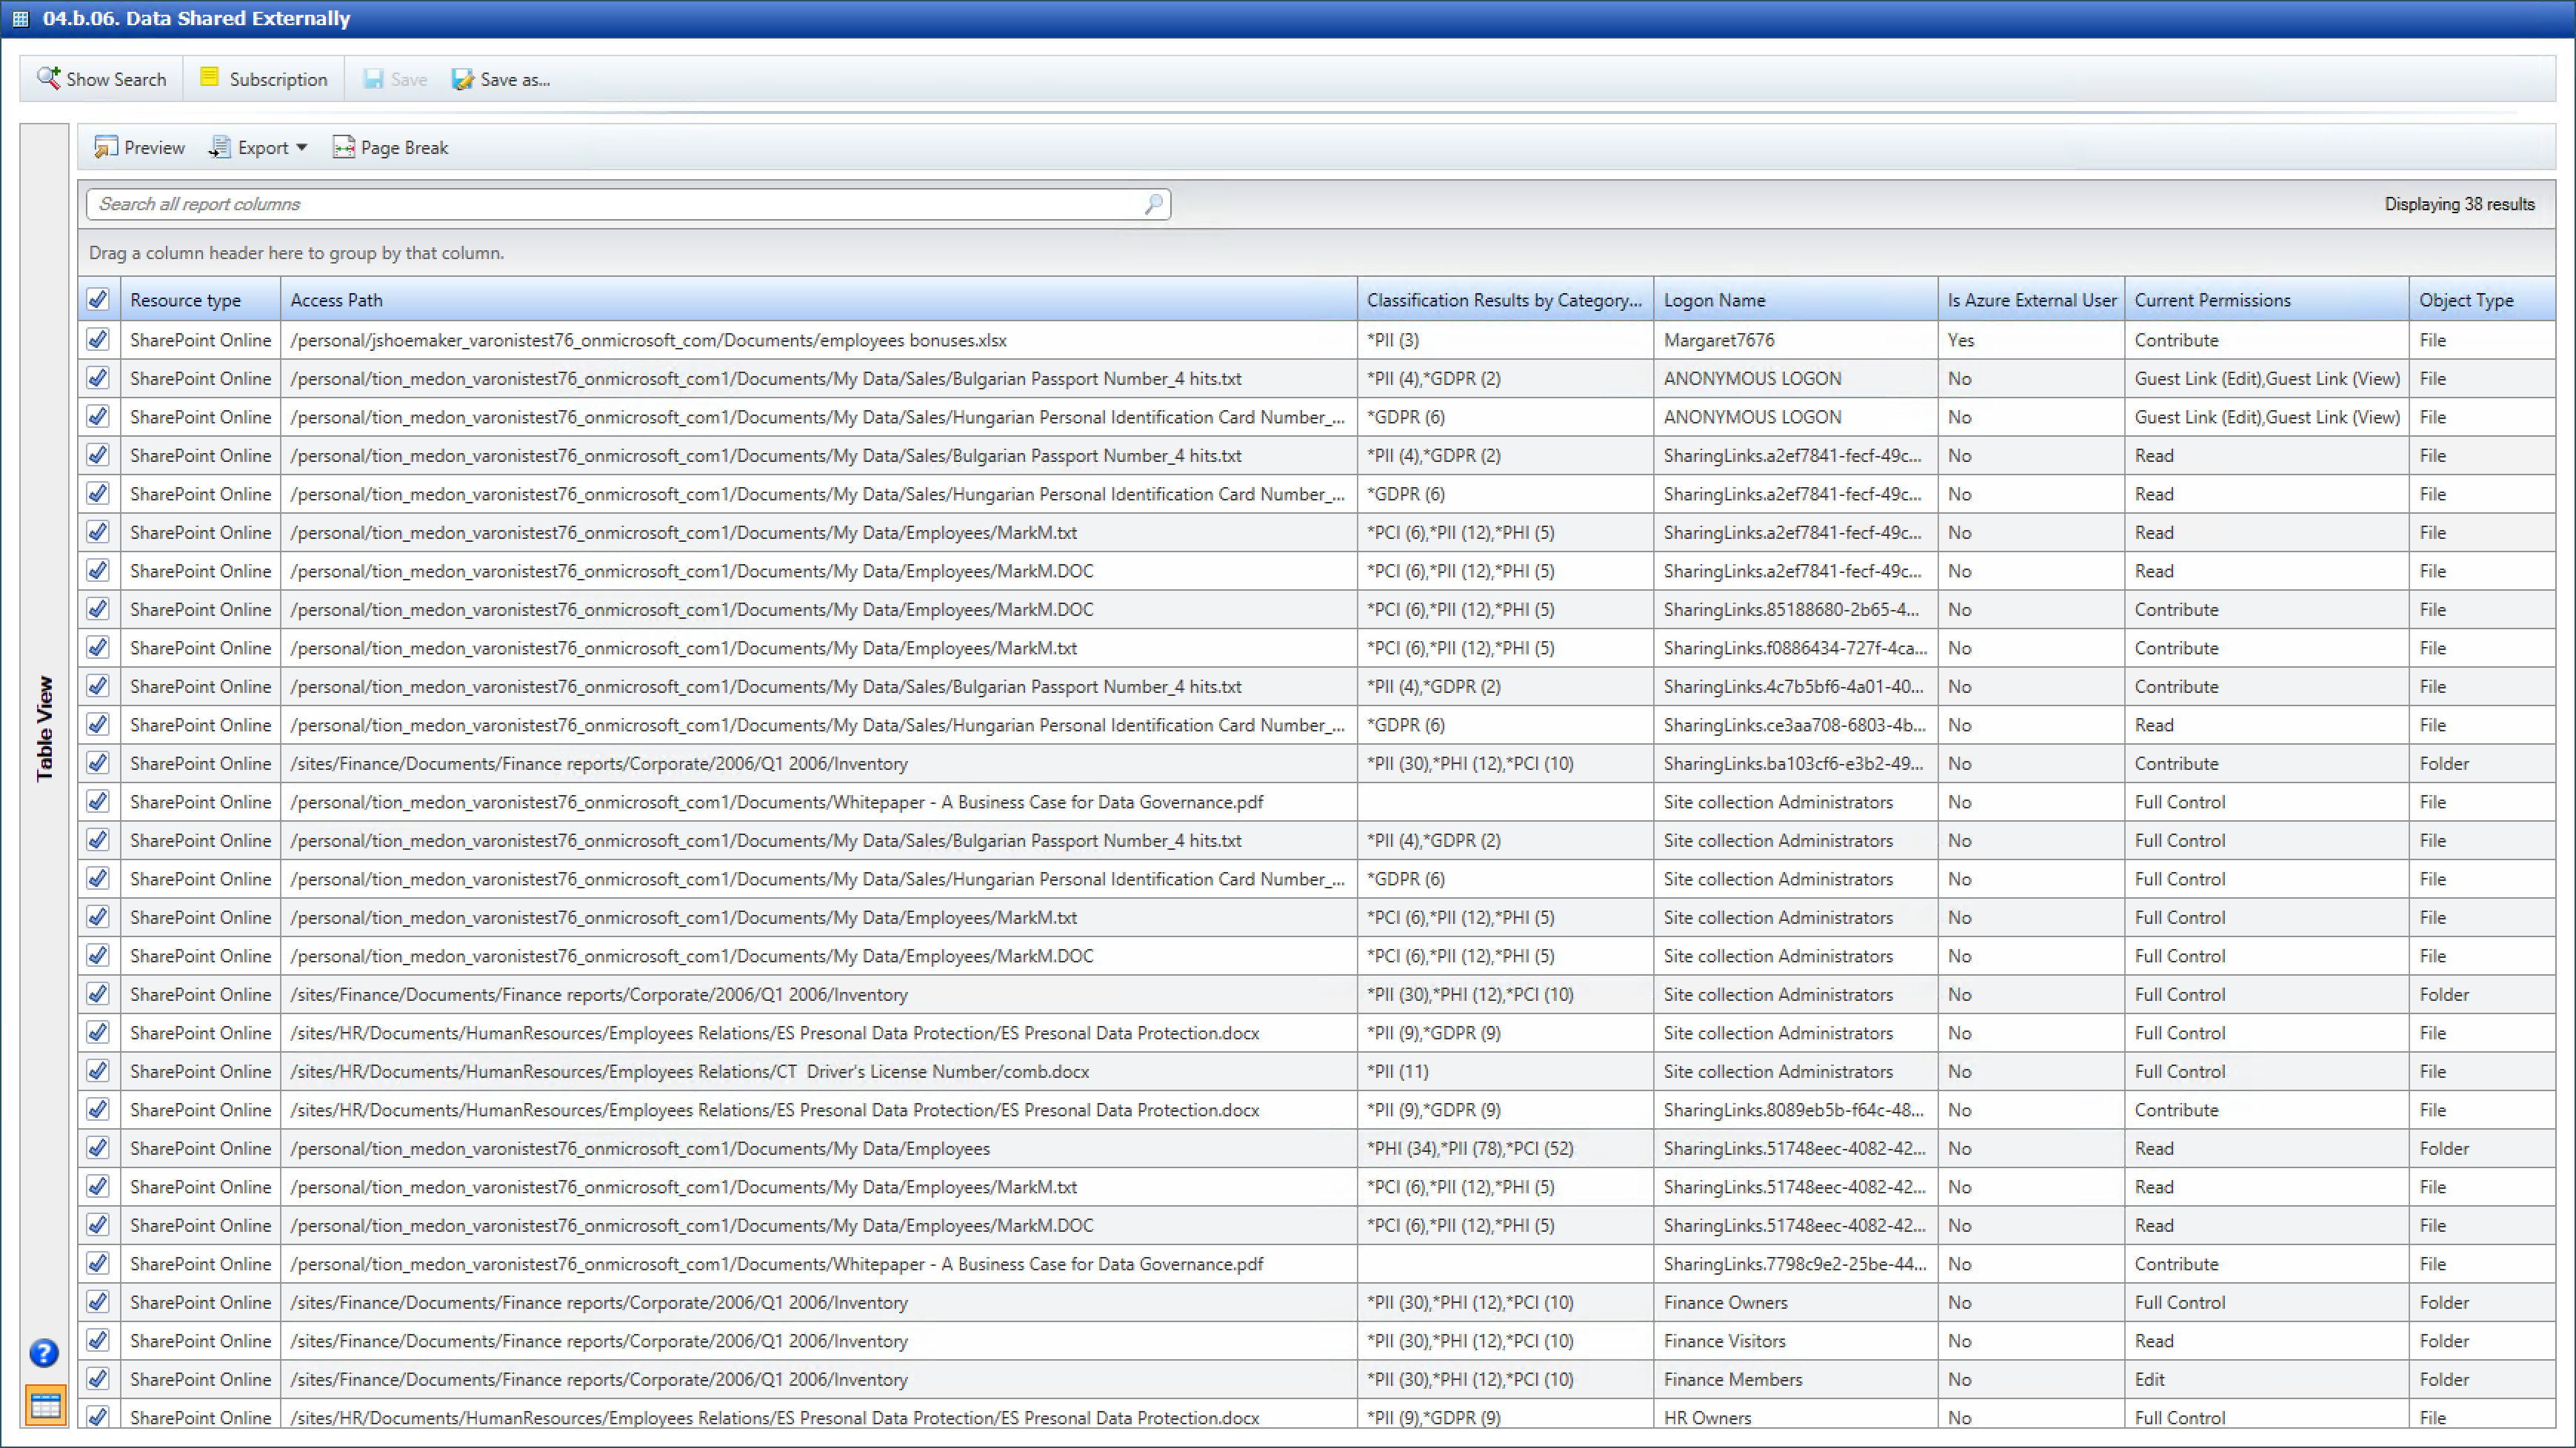
Task: Sort by Current Permissions column header
Action: tap(2212, 300)
